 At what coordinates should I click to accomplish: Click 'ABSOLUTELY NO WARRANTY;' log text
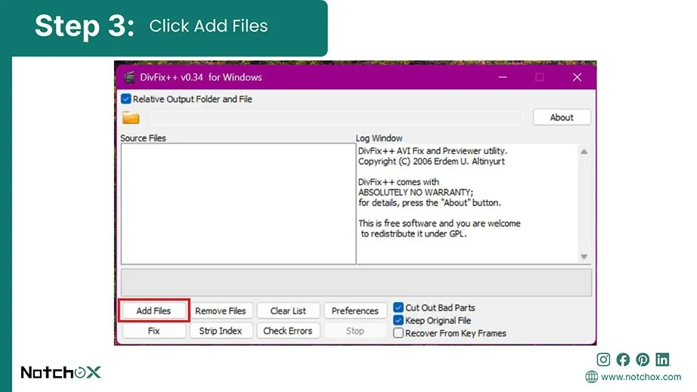[416, 193]
